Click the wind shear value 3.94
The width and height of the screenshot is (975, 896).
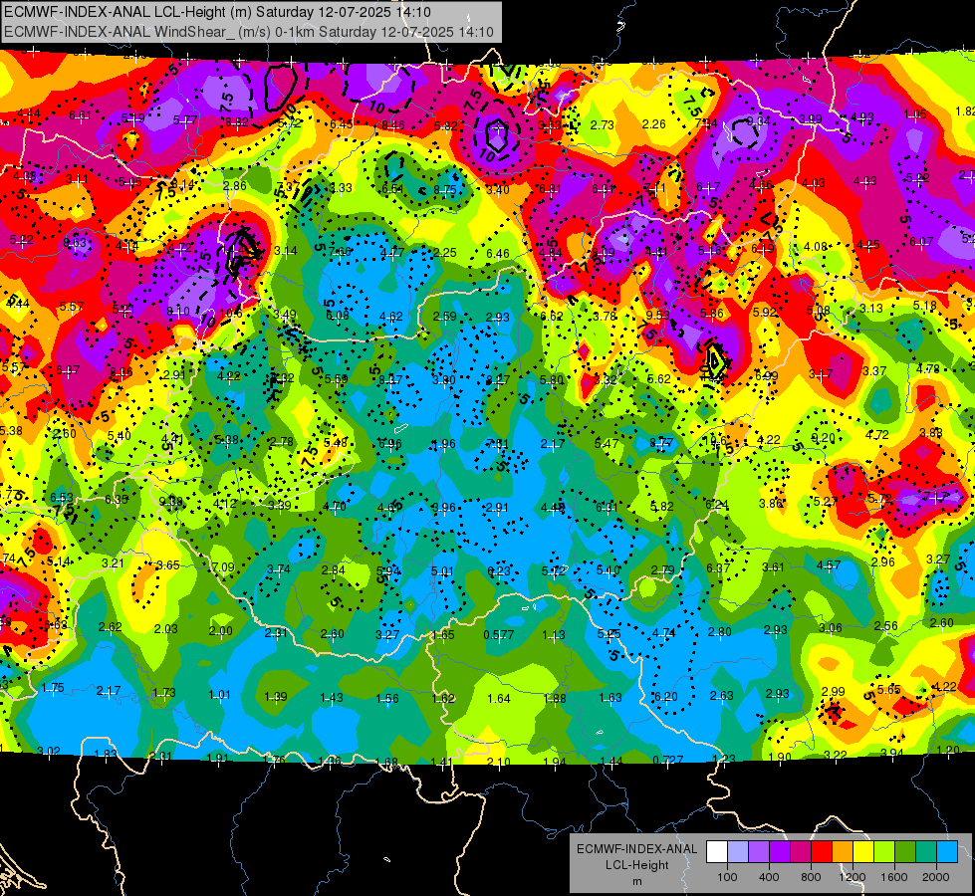point(891,753)
